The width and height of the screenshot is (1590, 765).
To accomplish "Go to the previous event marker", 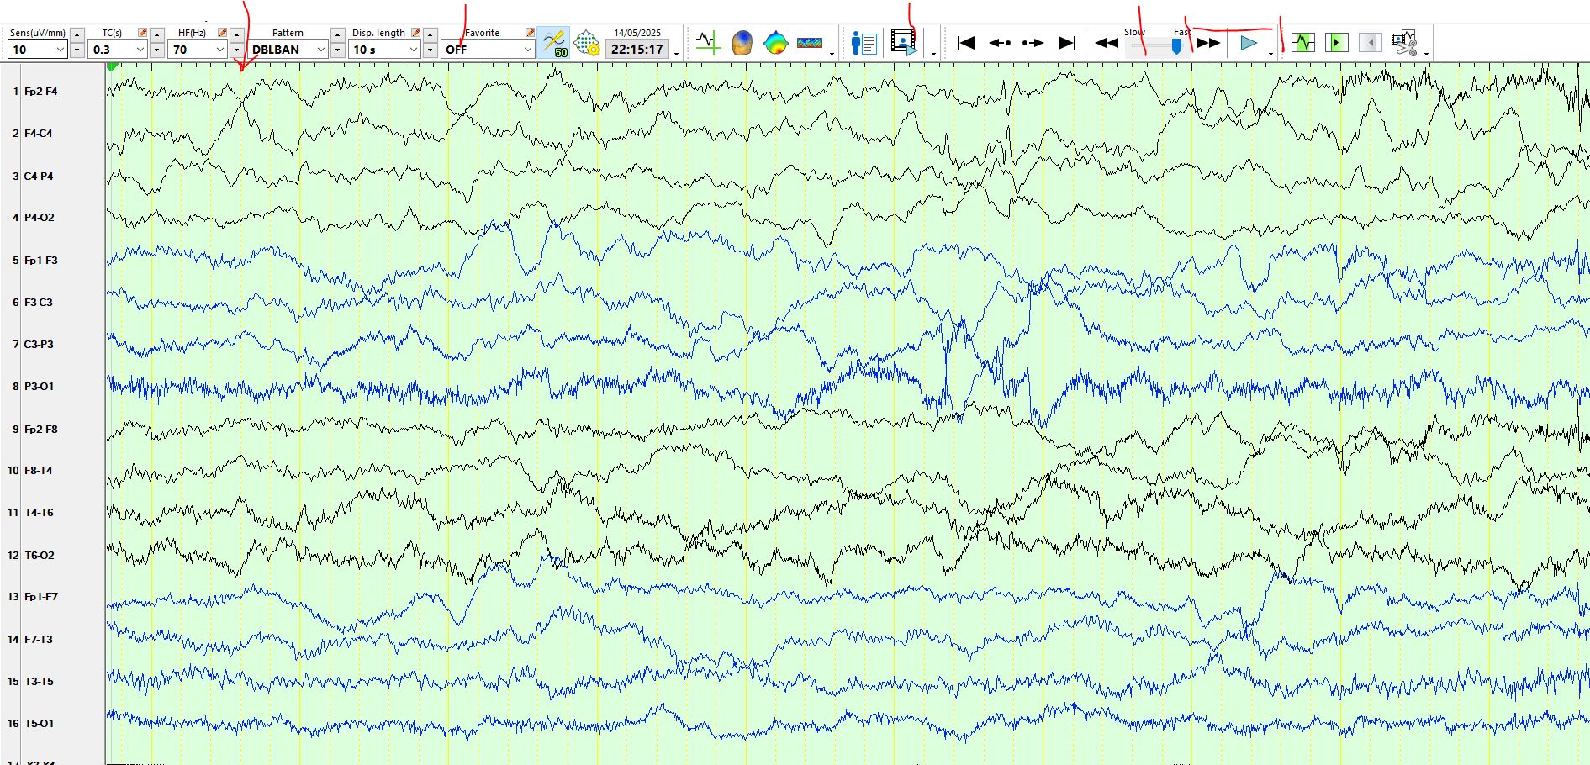I will [x=1000, y=43].
